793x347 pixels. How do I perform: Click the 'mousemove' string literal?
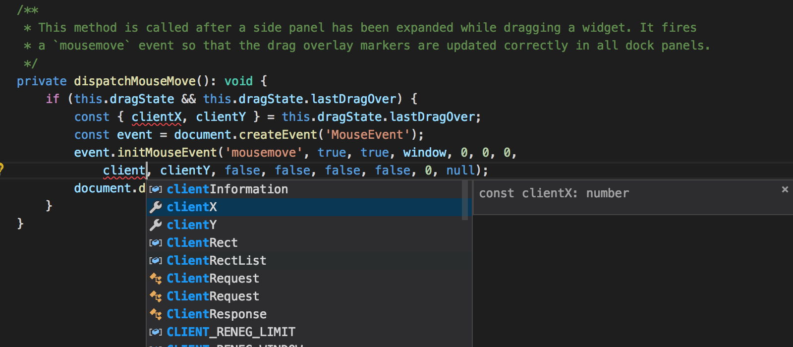pos(264,153)
